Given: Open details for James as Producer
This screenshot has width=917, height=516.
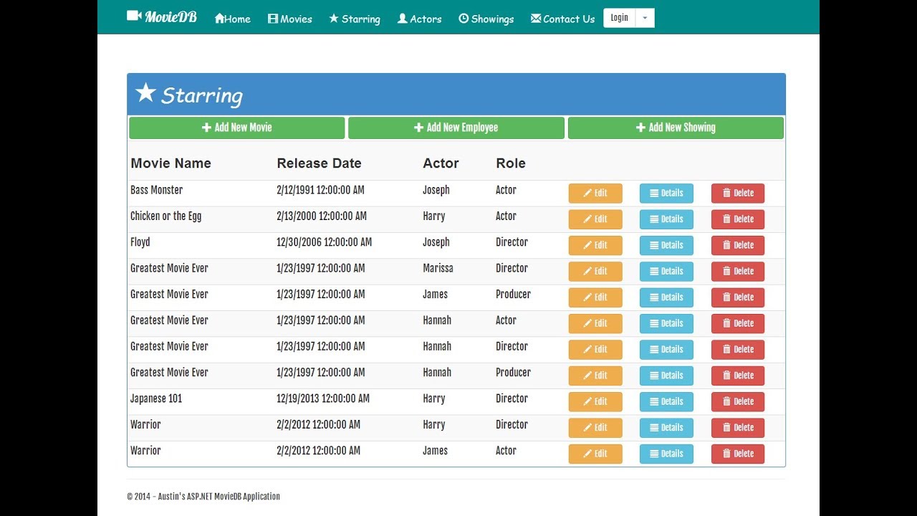Looking at the screenshot, I should click(666, 297).
